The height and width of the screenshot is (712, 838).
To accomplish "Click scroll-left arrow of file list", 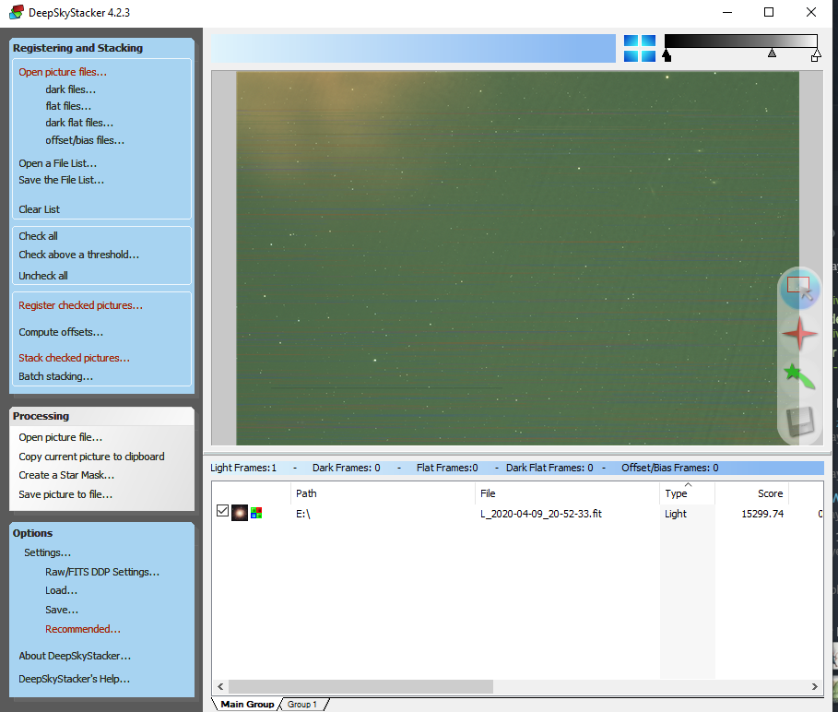I will click(x=220, y=686).
